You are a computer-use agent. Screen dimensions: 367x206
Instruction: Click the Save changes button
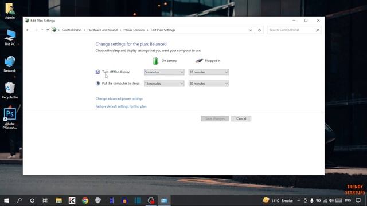pyautogui.click(x=215, y=118)
